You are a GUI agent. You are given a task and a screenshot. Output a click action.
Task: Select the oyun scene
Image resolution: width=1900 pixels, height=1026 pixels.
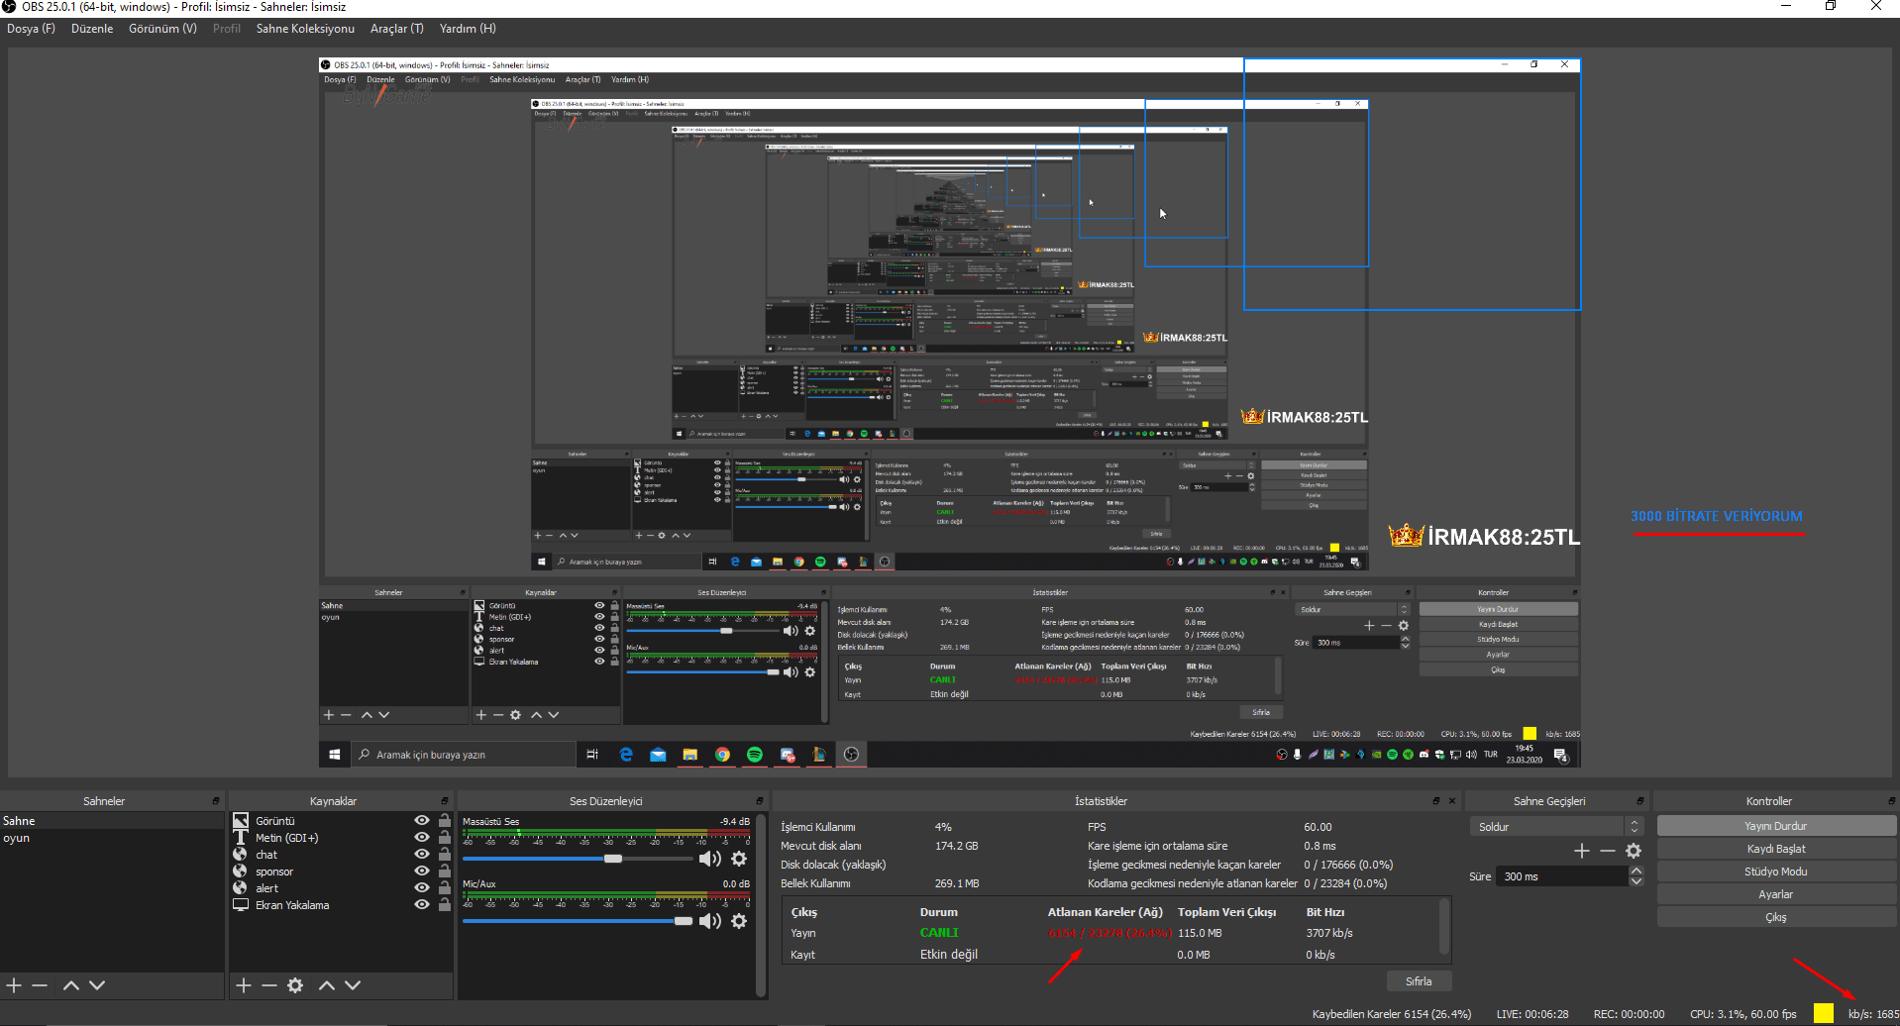[x=112, y=838]
